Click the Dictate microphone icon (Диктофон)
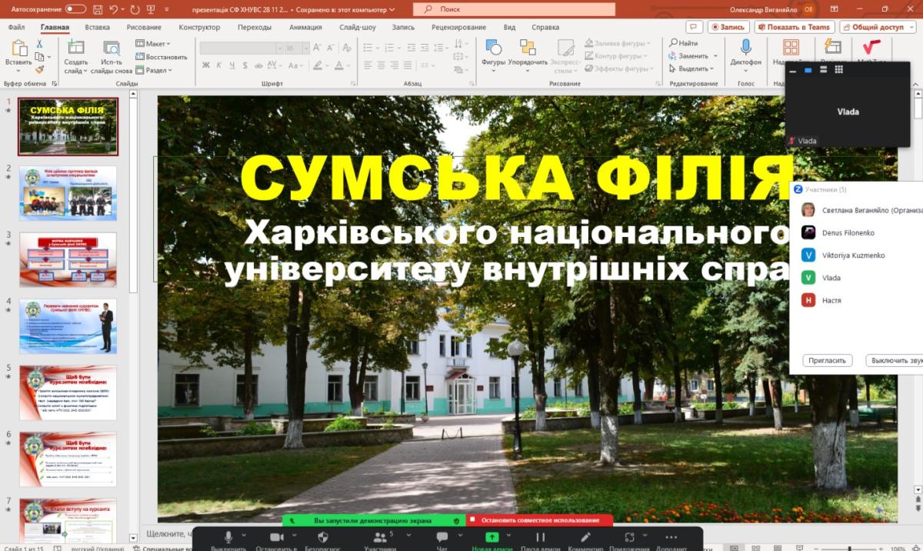The width and height of the screenshot is (923, 551). pos(745,49)
